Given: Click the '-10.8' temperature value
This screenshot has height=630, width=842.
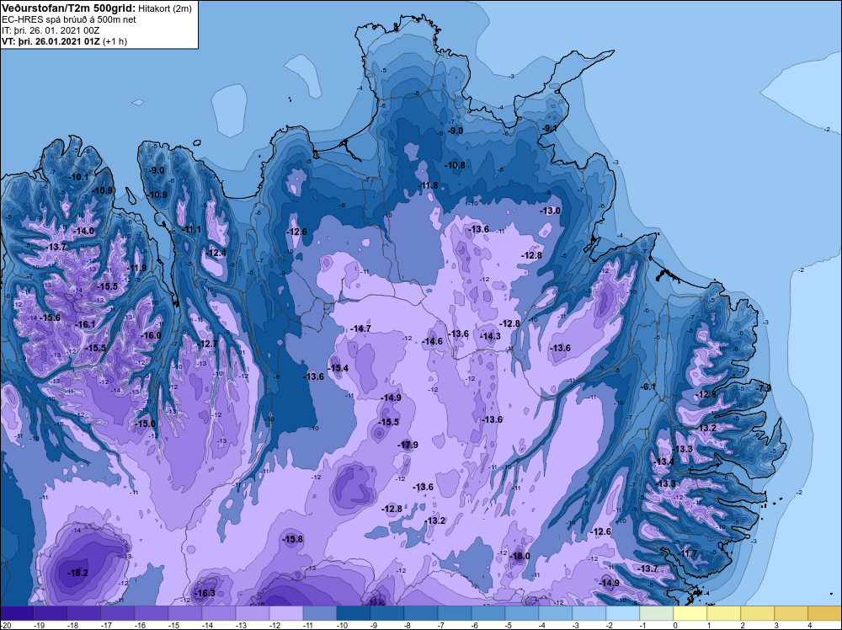Looking at the screenshot, I should tap(456, 165).
